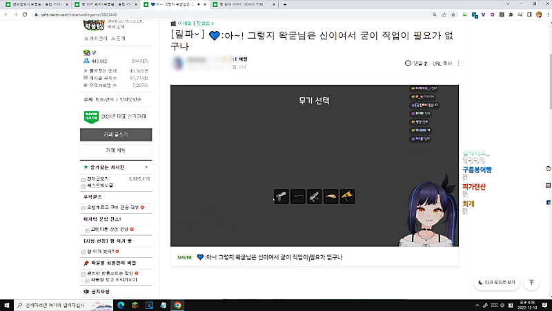Show hidden system tray icons
This screenshot has height=311, width=552.
[x=477, y=305]
